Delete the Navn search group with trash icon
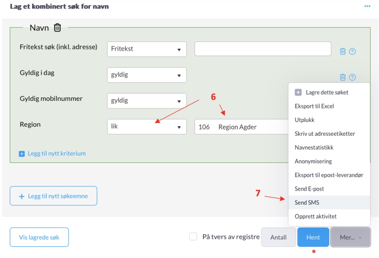This screenshot has width=379, height=258. click(57, 28)
